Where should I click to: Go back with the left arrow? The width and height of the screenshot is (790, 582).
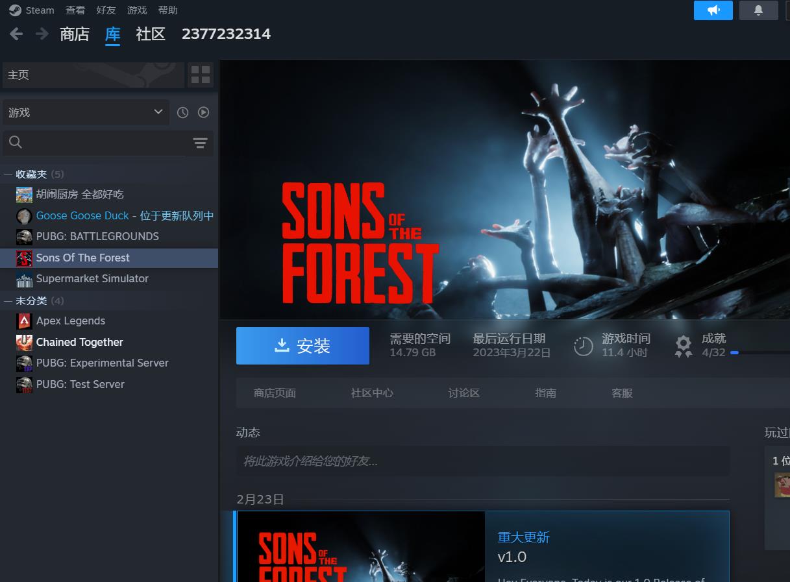click(x=16, y=34)
